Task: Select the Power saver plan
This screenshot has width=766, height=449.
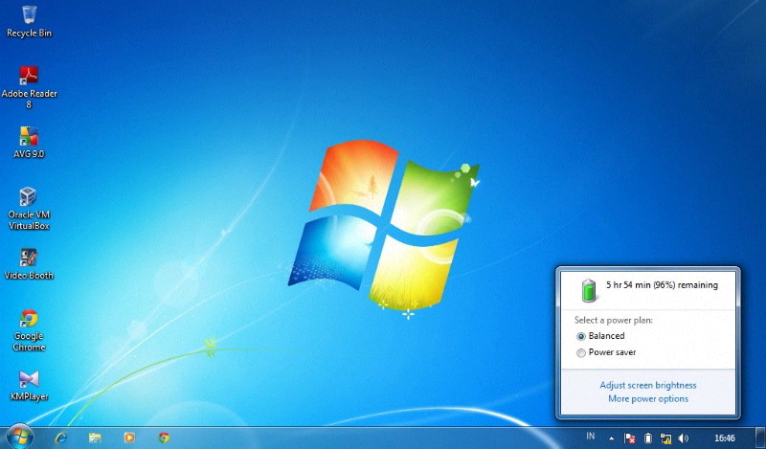Action: click(606, 352)
